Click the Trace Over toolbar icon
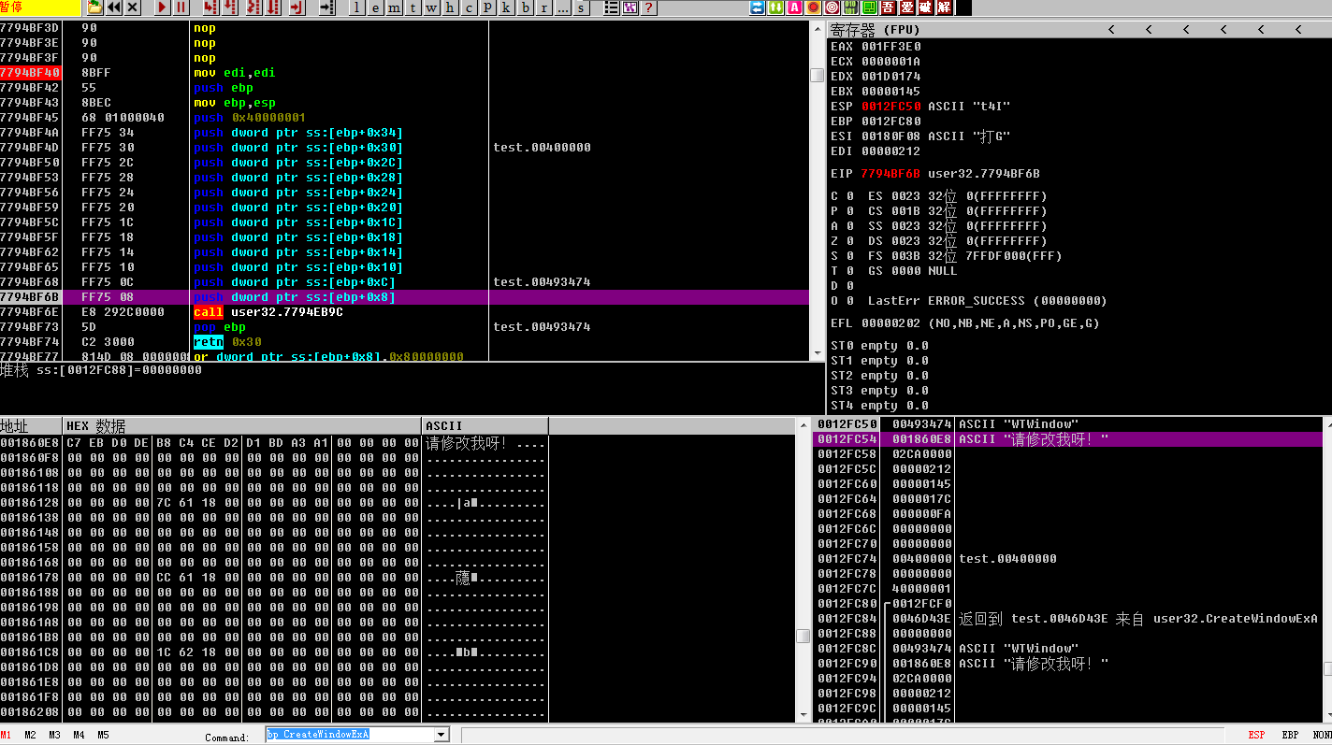 click(x=273, y=7)
